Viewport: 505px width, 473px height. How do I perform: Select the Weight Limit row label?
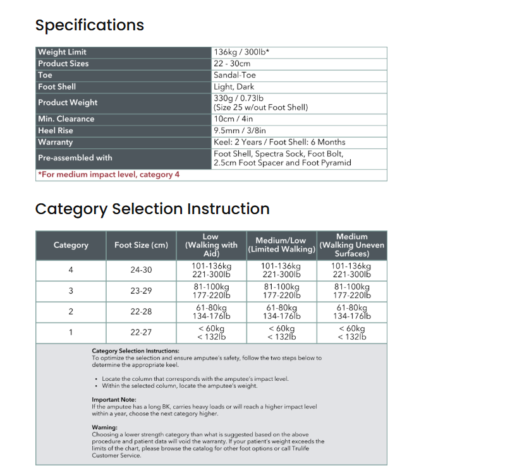(x=62, y=52)
